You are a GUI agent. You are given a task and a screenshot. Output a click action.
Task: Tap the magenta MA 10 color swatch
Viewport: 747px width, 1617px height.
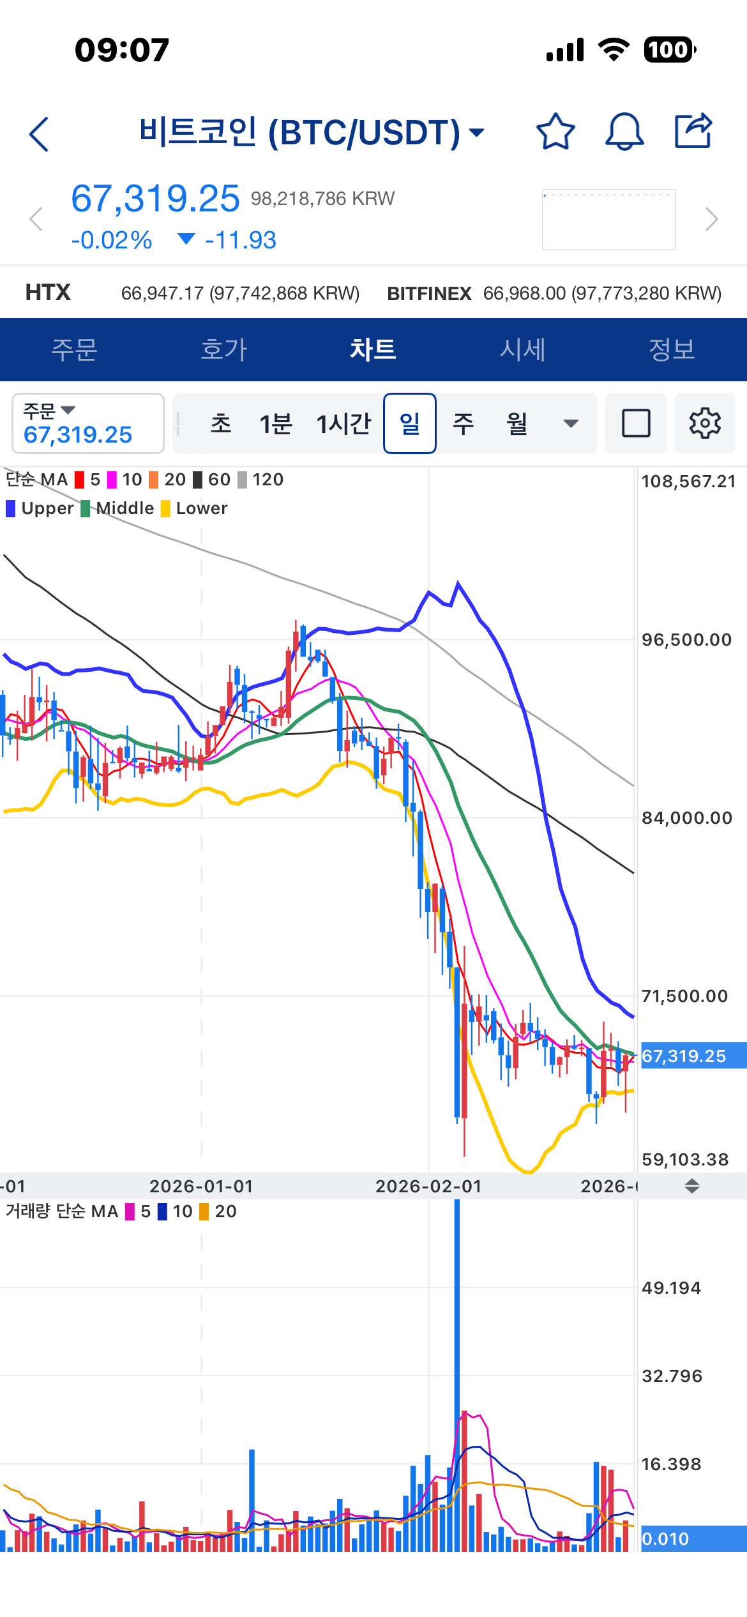point(112,480)
